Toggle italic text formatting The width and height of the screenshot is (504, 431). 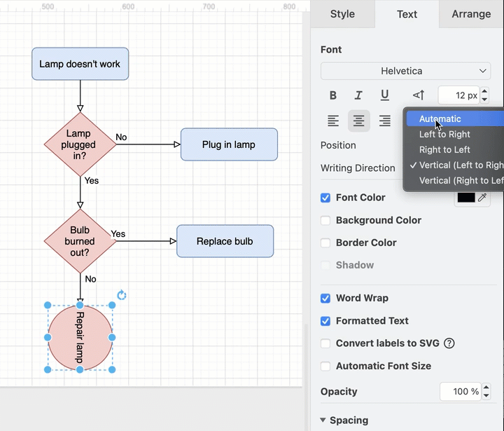358,95
